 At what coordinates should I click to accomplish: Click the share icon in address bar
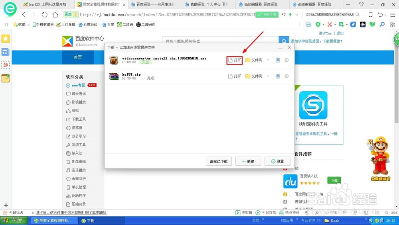(283, 15)
